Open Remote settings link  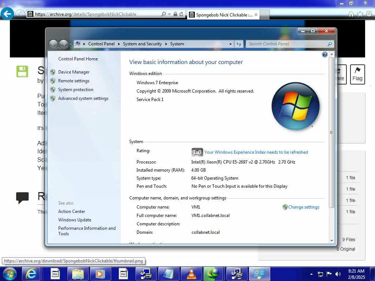(x=74, y=81)
